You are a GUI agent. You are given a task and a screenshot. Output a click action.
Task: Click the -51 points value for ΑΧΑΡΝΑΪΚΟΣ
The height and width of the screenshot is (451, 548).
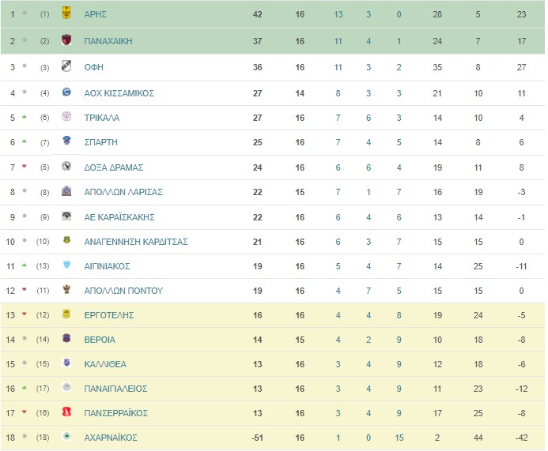point(257,438)
